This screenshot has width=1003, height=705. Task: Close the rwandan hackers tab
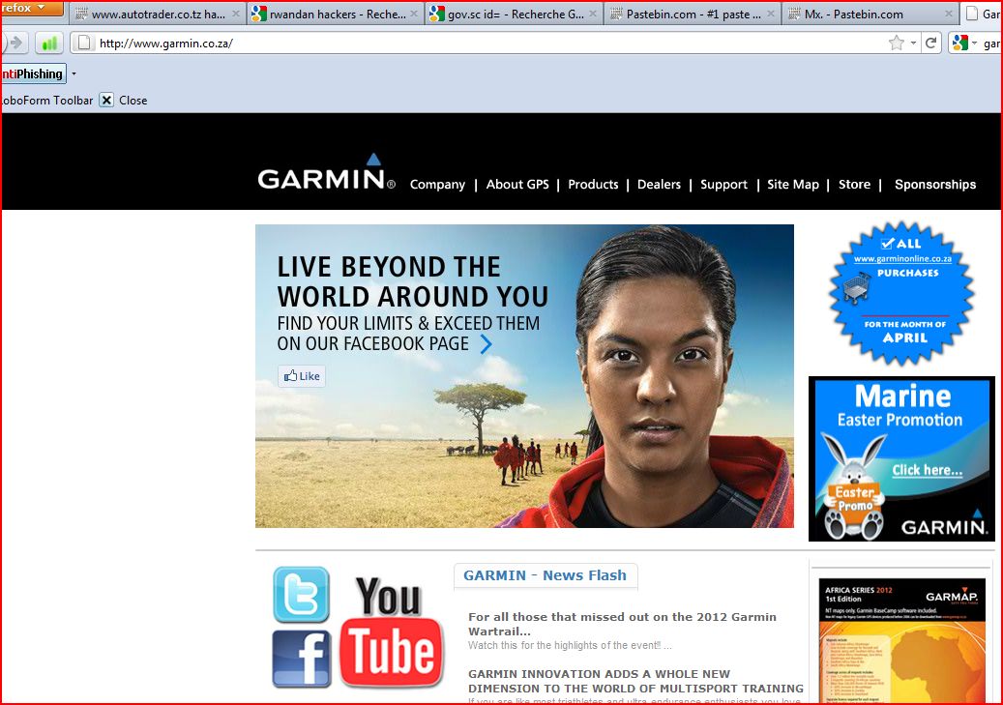[414, 14]
